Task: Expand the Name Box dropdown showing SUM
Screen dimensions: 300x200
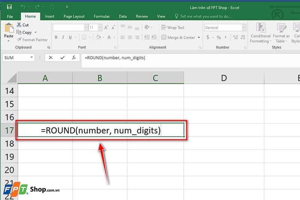Action: (31, 57)
